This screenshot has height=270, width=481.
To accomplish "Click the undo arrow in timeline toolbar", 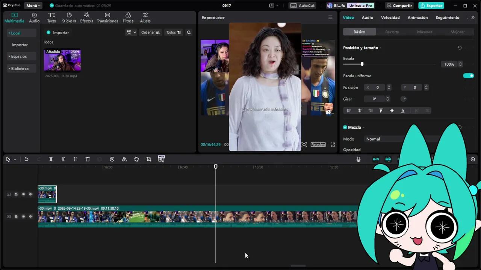I will [26, 159].
